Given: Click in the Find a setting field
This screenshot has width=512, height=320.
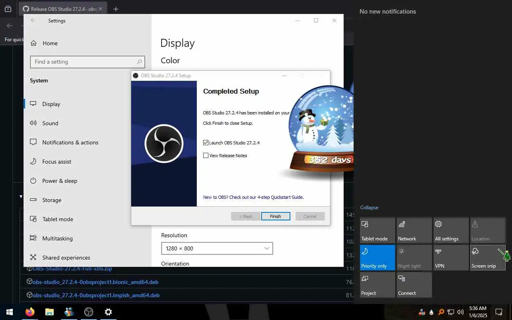Looking at the screenshot, I should click(87, 62).
